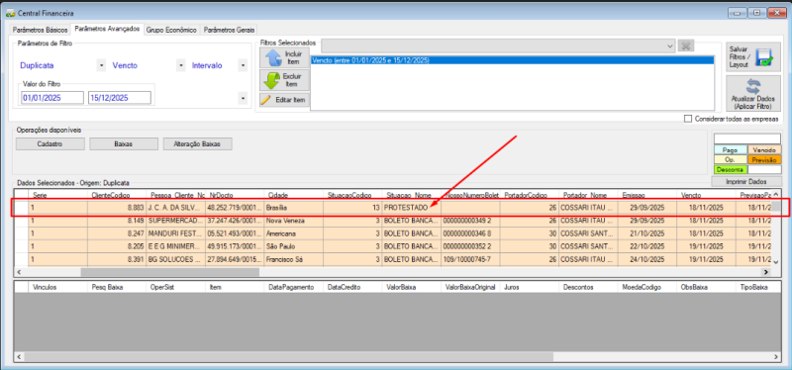Viewport: 792px width, 370px height.
Task: Open the Intervalo operator dropdown arrow
Action: [x=243, y=65]
